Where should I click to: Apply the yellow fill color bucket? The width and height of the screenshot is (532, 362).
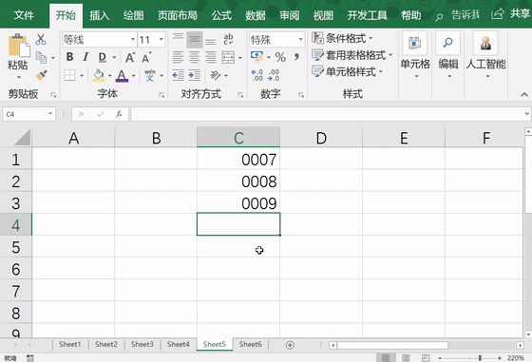[x=99, y=75]
